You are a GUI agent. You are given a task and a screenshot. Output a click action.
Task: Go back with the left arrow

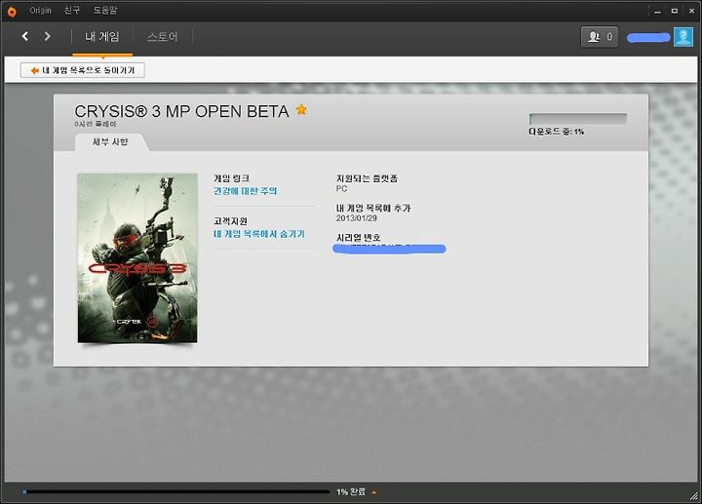(x=25, y=36)
